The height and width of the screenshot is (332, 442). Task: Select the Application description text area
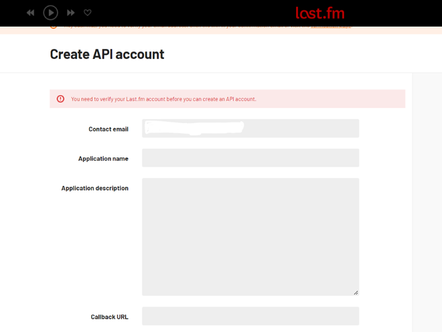(250, 237)
